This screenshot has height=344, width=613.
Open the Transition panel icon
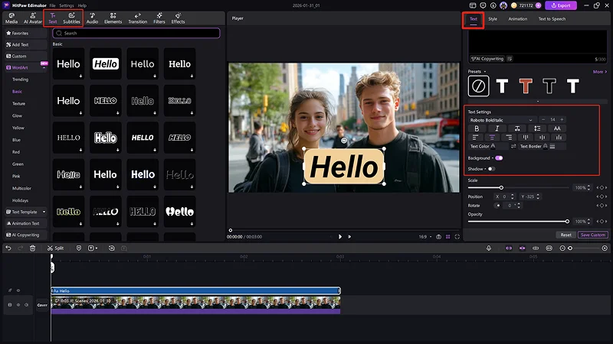[x=138, y=15]
